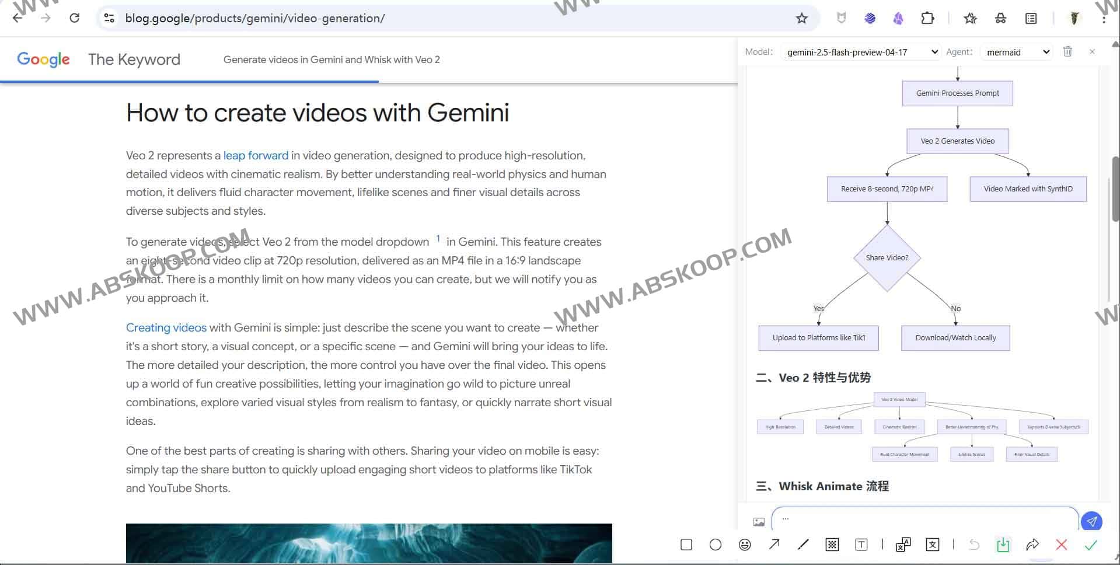Select the circle annotation tool
Screen dimensions: 1120x565
(x=716, y=545)
